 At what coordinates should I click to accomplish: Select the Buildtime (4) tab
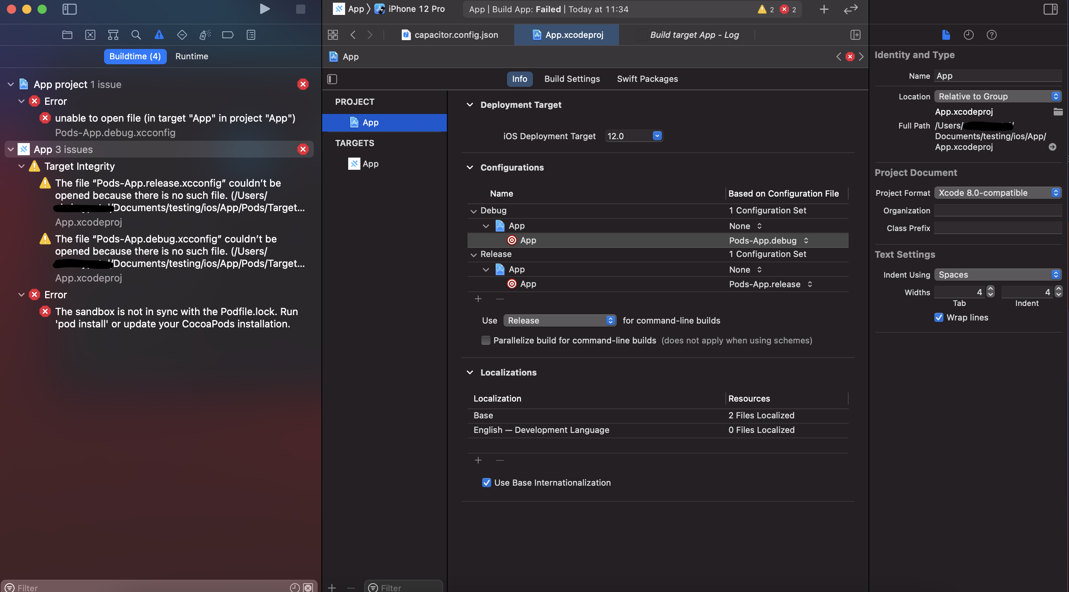[135, 57]
